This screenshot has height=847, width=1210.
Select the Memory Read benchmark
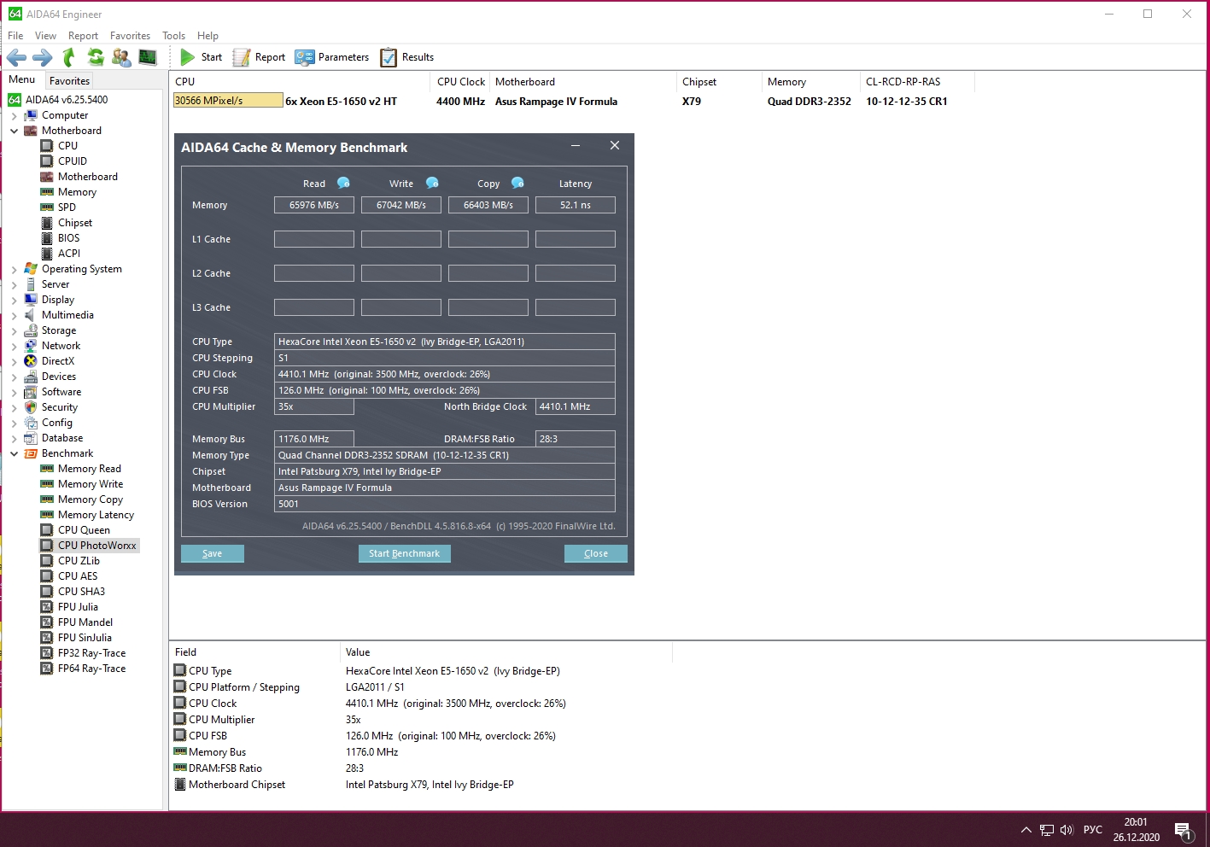(x=90, y=469)
